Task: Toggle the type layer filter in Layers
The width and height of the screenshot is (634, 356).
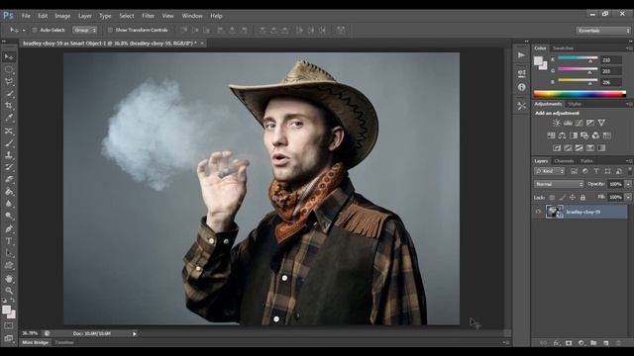Action: 596,171
